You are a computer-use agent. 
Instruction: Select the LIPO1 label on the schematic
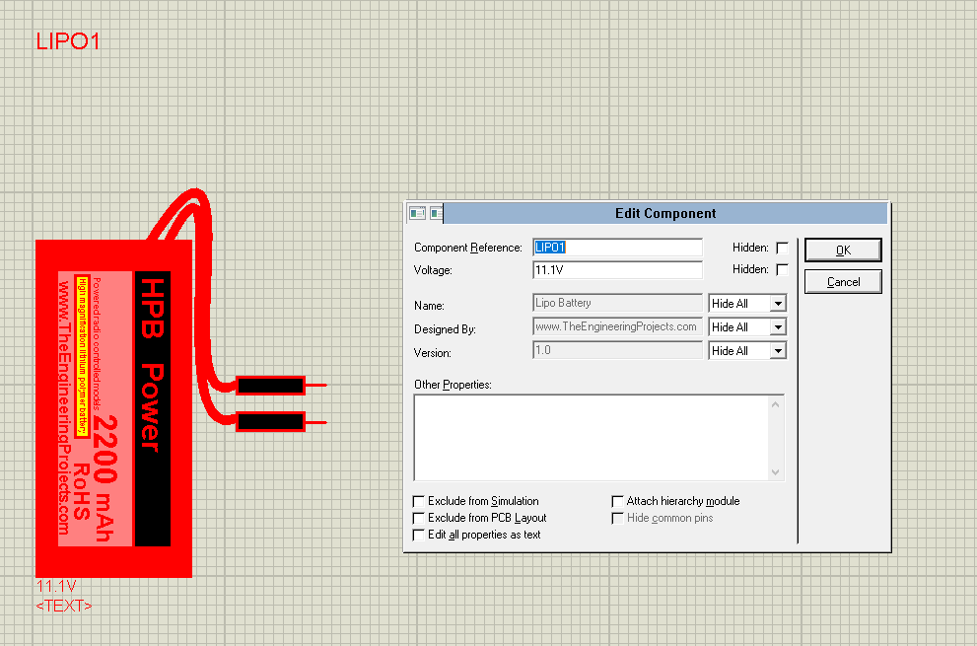[68, 41]
